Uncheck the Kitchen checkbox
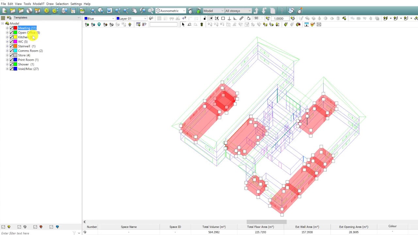The height and width of the screenshot is (235, 418). [11, 37]
